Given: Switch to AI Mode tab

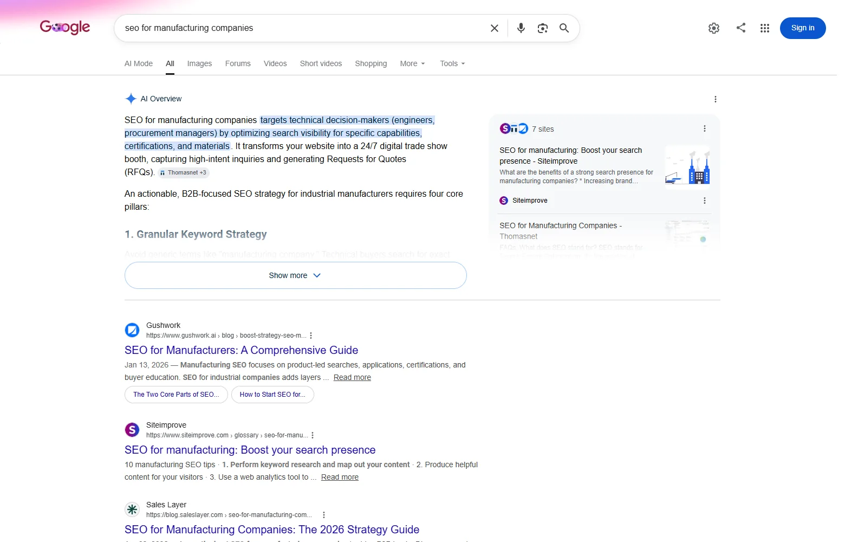Looking at the screenshot, I should 139,63.
